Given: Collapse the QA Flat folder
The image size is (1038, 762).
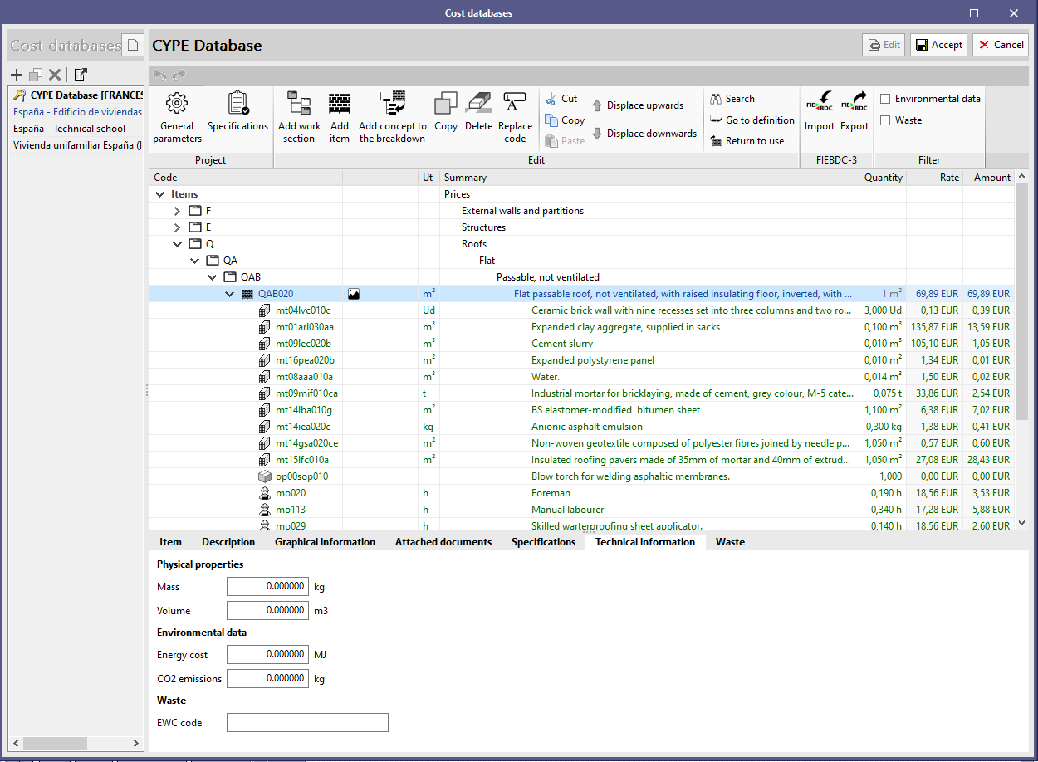Looking at the screenshot, I should point(195,261).
